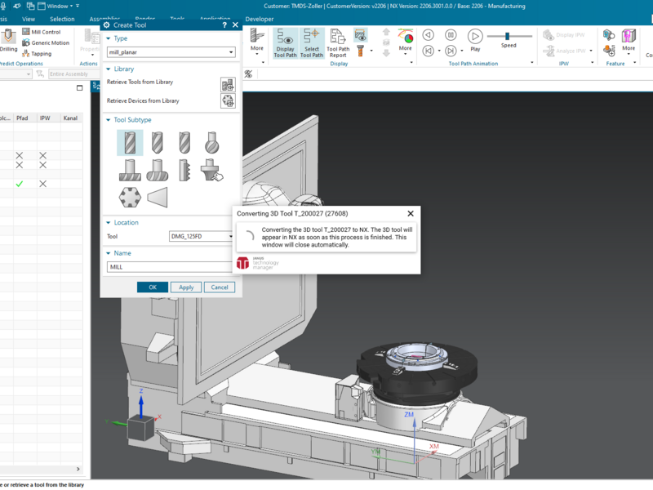Toggle the tool path visibility eye icon
The width and height of the screenshot is (653, 490).
(360, 35)
